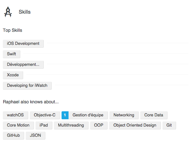This screenshot has width=191, height=145.
Task: Click the 'Raphael also knows about...' text
Action: [x=31, y=102]
